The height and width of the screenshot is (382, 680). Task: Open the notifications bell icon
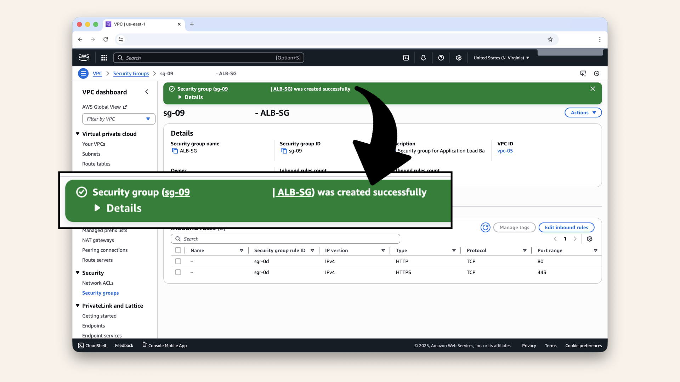tap(423, 57)
